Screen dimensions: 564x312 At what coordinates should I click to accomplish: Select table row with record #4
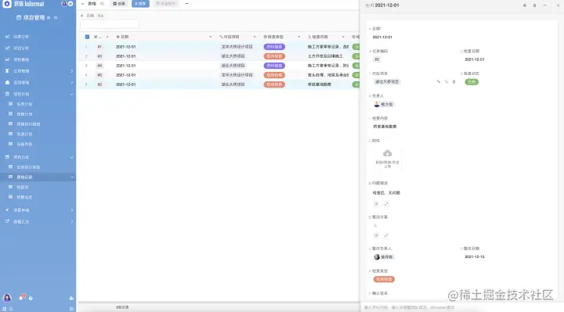219,66
